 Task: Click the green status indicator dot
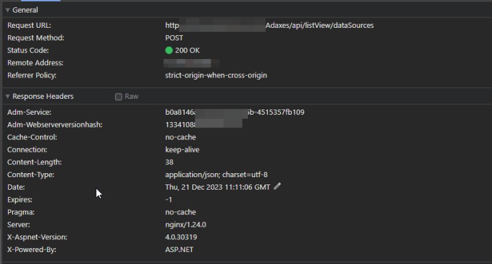169,50
